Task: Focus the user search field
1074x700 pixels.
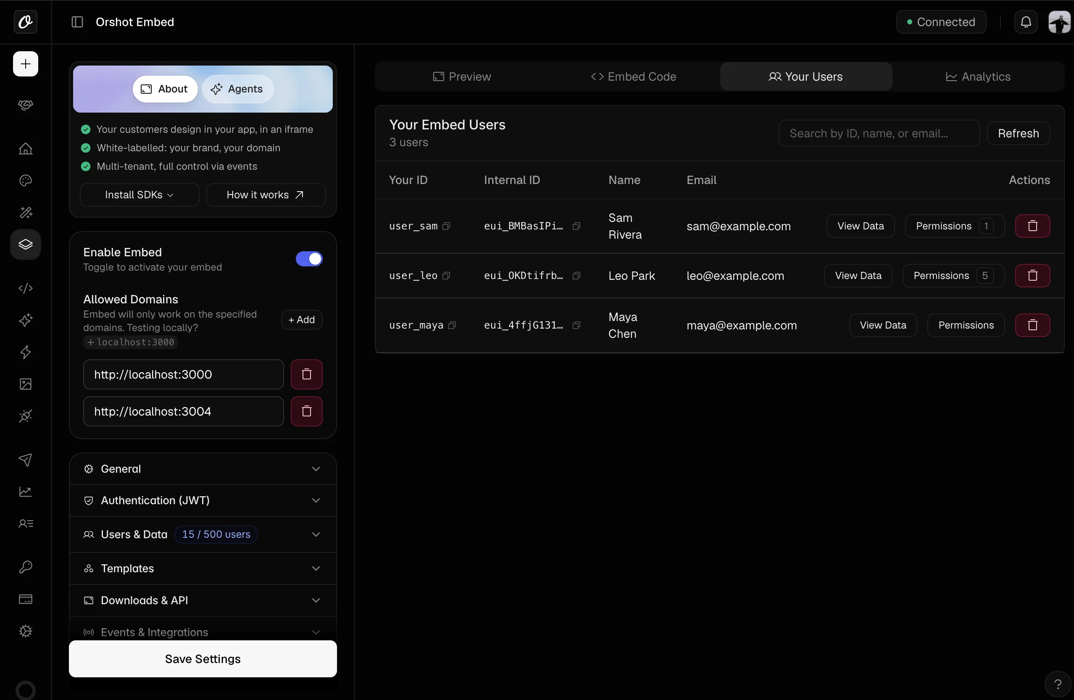Action: 879,134
